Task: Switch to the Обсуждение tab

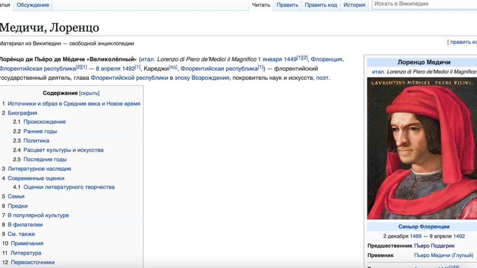Action: click(x=33, y=5)
